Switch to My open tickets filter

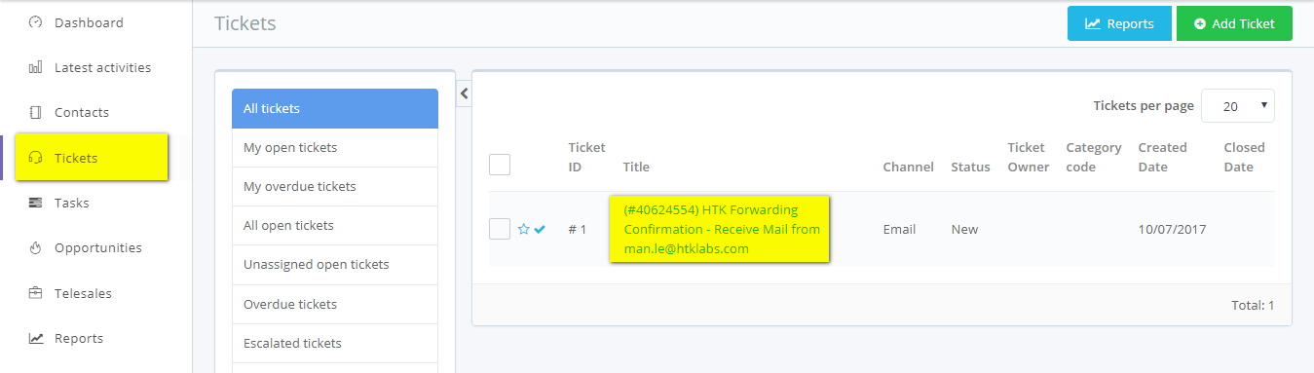[x=335, y=148]
